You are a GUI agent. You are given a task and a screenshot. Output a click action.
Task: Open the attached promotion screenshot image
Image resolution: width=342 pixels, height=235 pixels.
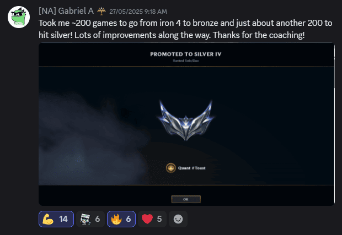click(186, 124)
